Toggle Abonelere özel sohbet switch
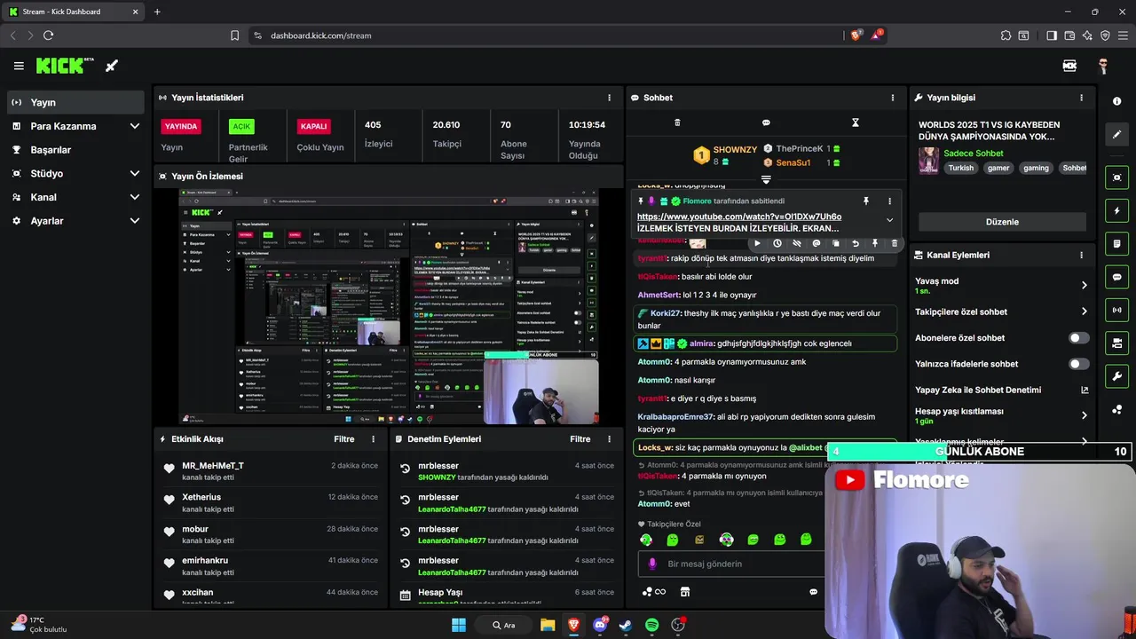The image size is (1136, 639). 1078,338
